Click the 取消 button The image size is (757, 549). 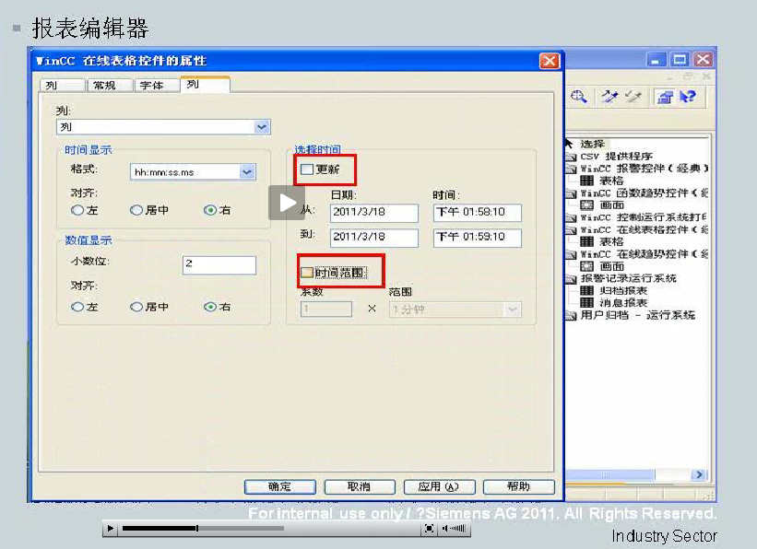[x=360, y=486]
